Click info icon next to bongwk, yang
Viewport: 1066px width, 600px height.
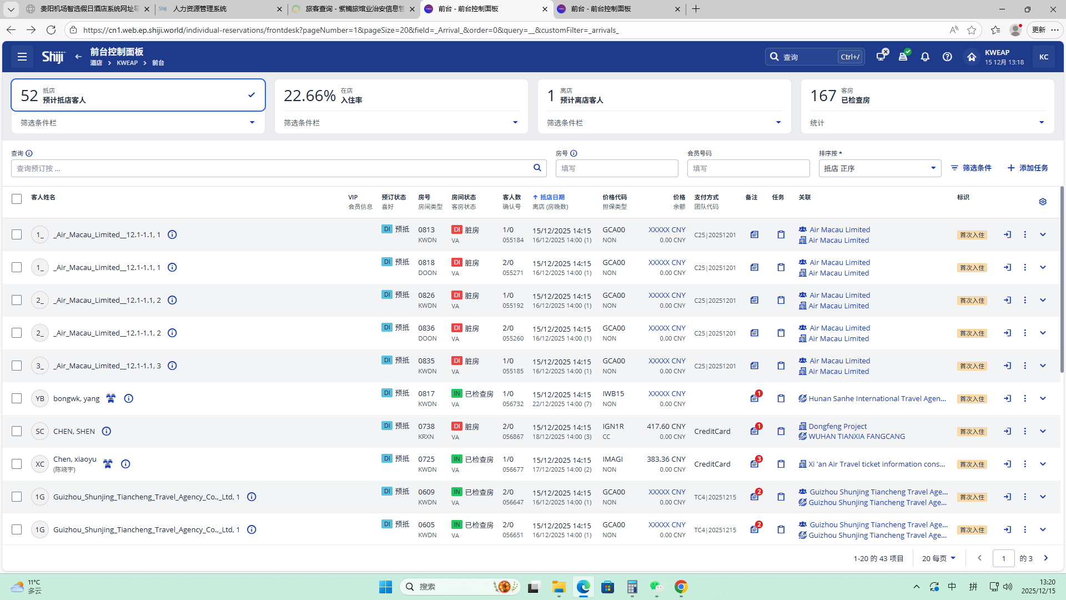[129, 398]
